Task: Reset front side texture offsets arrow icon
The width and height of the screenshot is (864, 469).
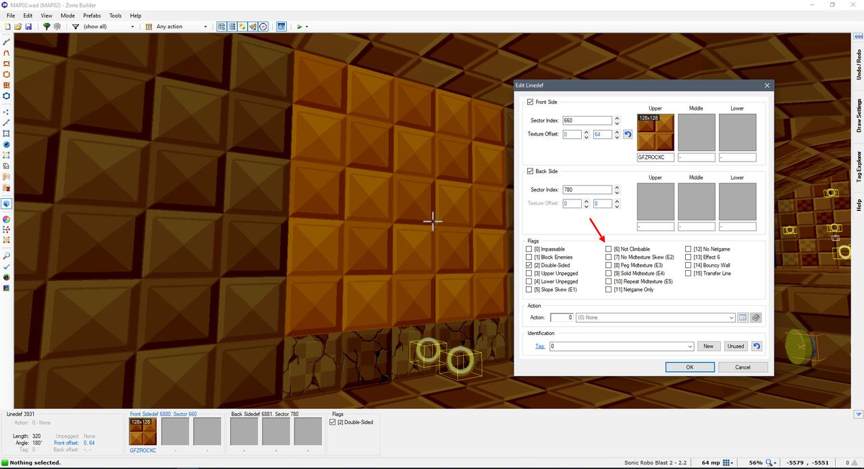Action: click(627, 134)
